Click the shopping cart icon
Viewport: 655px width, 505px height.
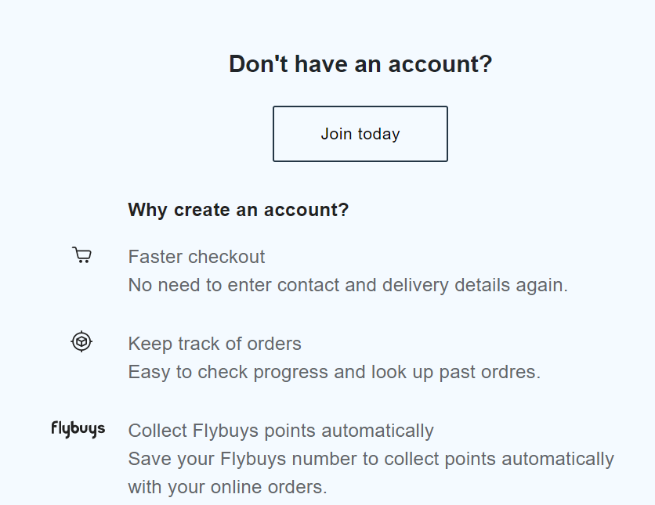81,255
